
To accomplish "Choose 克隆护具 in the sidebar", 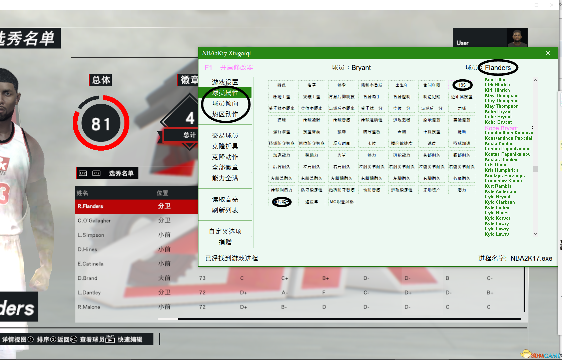I will coord(225,146).
